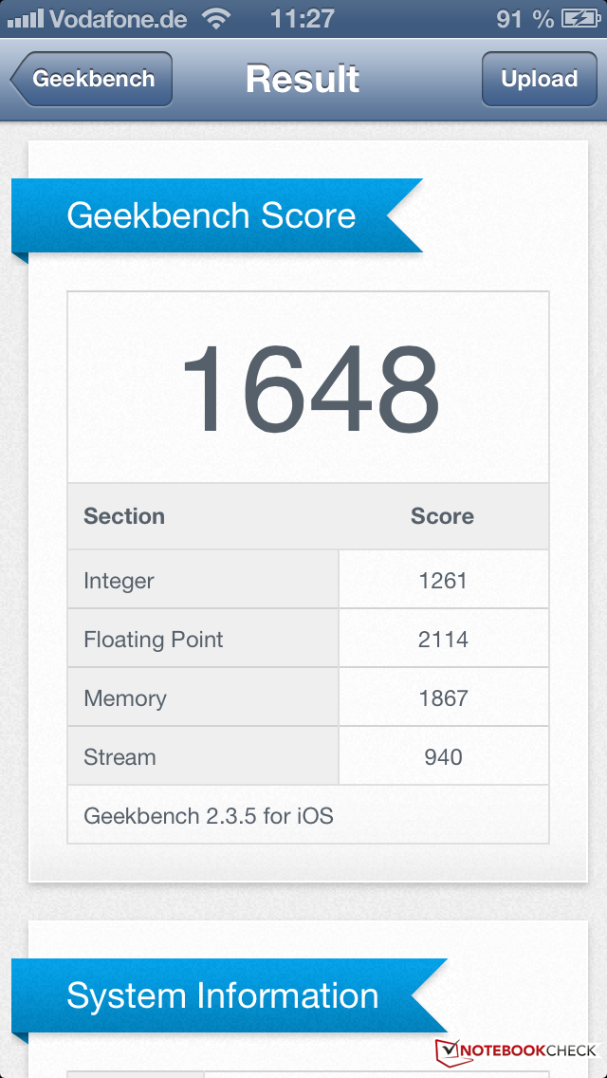Tap the Geekbench 2.3.5 for iOS footer
This screenshot has height=1078, width=607.
click(x=209, y=815)
